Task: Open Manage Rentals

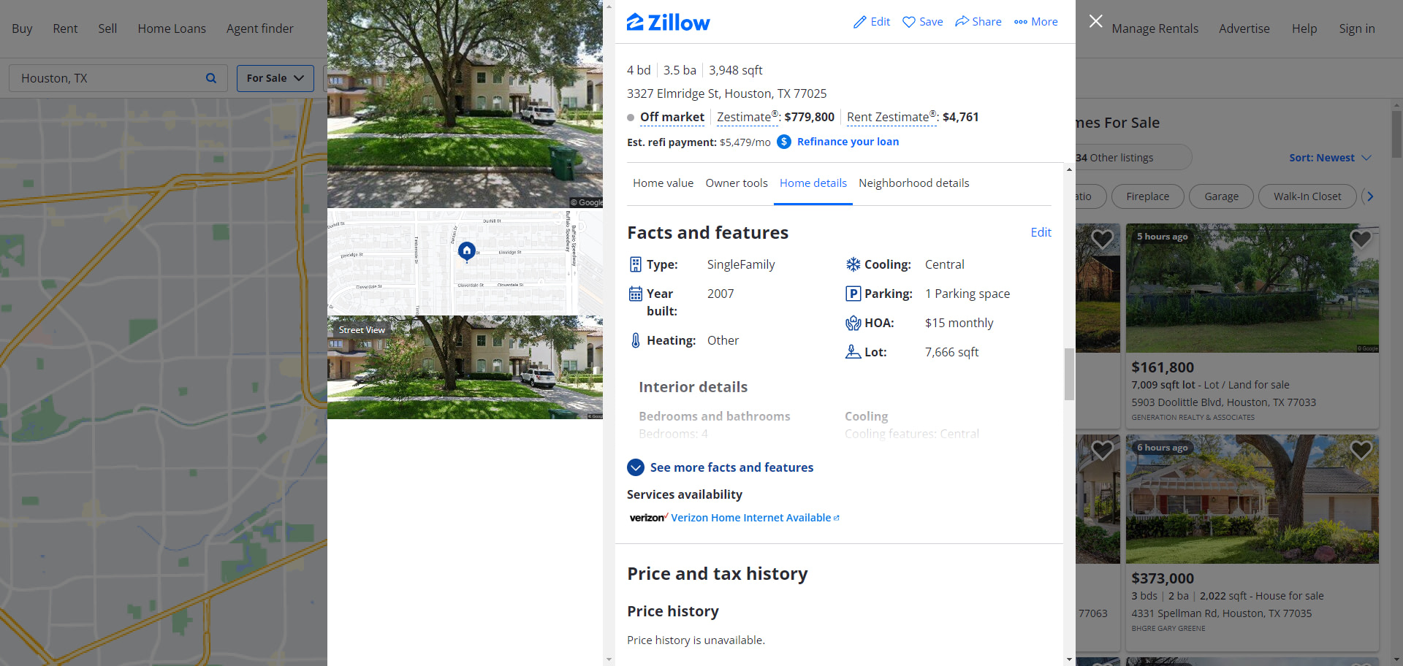Action: point(1155,28)
